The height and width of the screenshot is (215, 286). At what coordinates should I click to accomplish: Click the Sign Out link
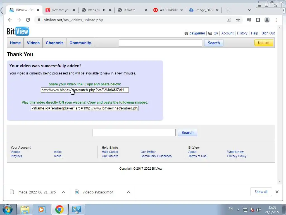(268, 33)
